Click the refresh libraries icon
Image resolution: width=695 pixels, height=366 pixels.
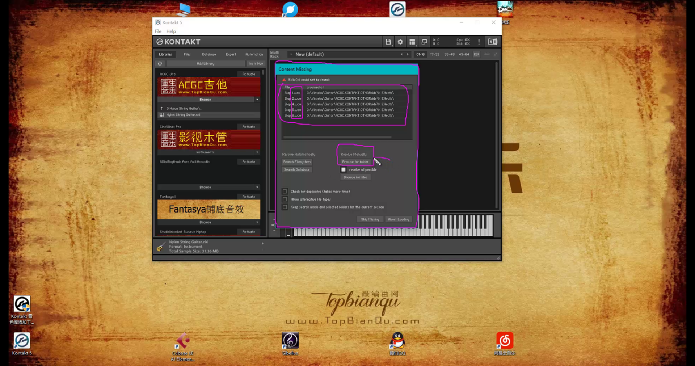[160, 64]
